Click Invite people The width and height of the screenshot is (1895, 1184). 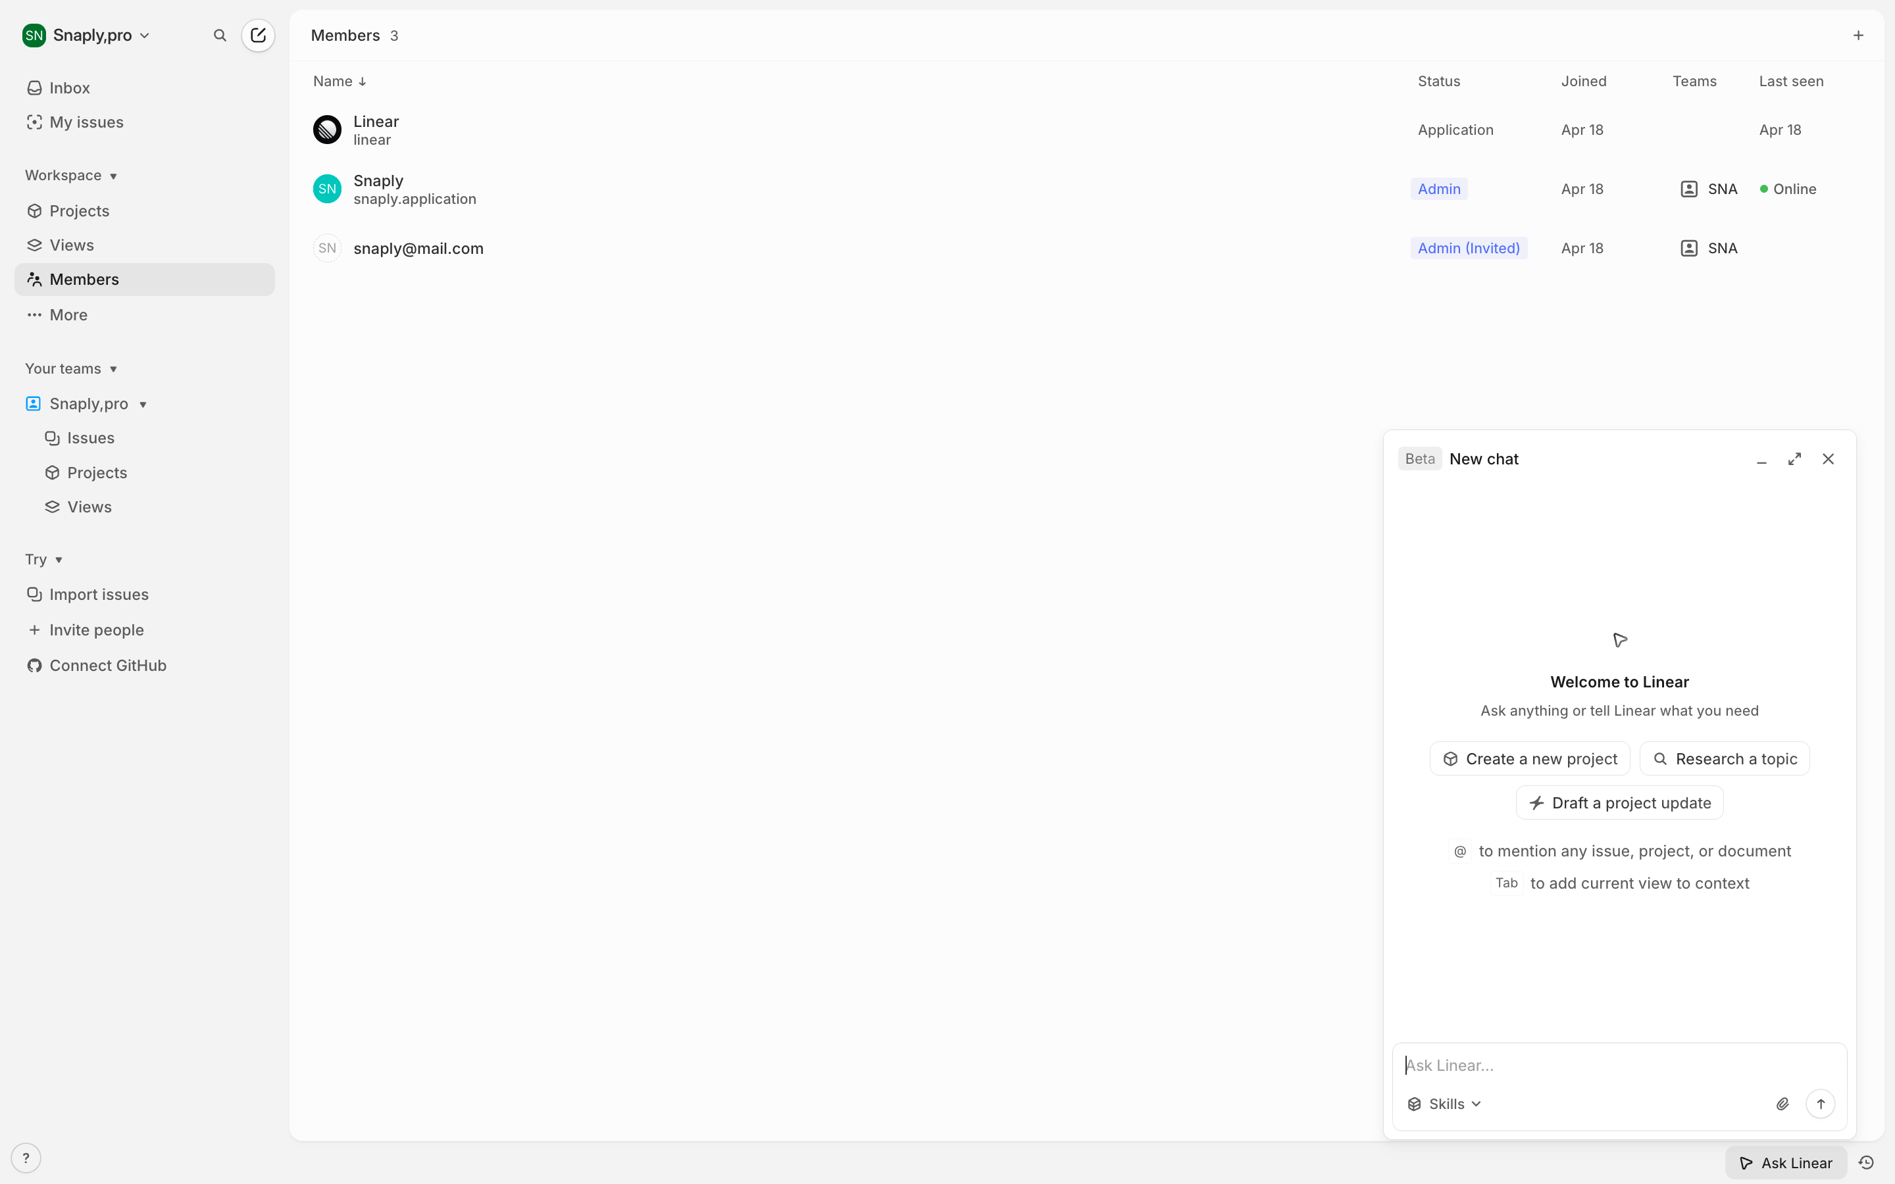pos(145,630)
